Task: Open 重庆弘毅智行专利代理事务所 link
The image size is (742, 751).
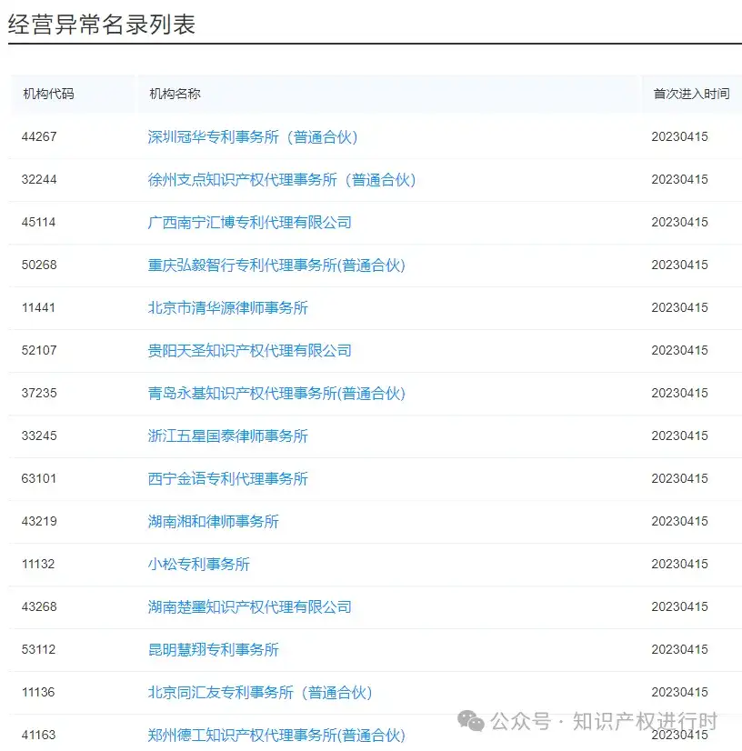Action: click(276, 265)
